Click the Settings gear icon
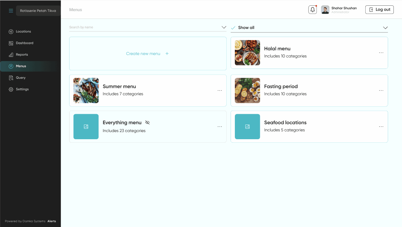Image resolution: width=402 pixels, height=227 pixels. click(x=11, y=89)
